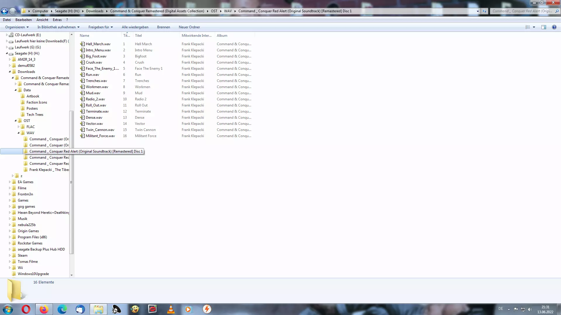Open In Bibliothek aufnehmen dropdown
The height and width of the screenshot is (315, 561).
point(58,27)
